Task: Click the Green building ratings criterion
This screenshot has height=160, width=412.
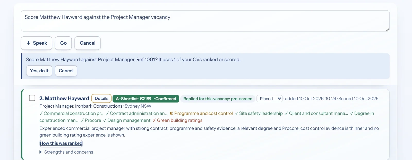Action: pyautogui.click(x=177, y=120)
